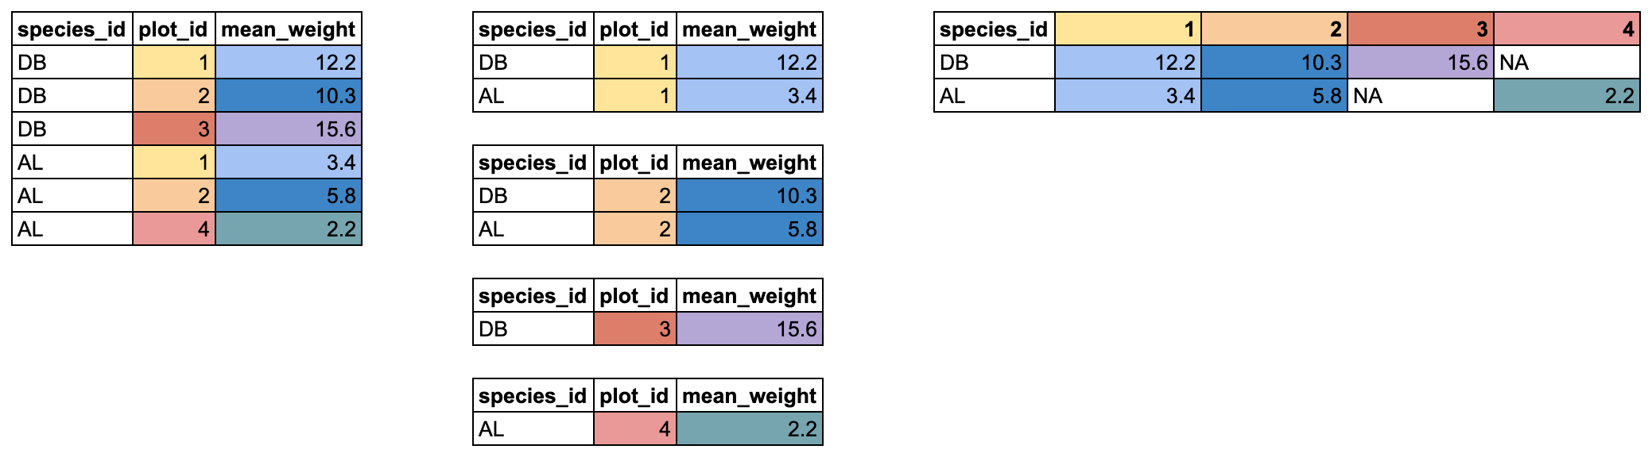Click the NA cell in the wide table's AL row
The height and width of the screenshot is (457, 1652).
1420,96
